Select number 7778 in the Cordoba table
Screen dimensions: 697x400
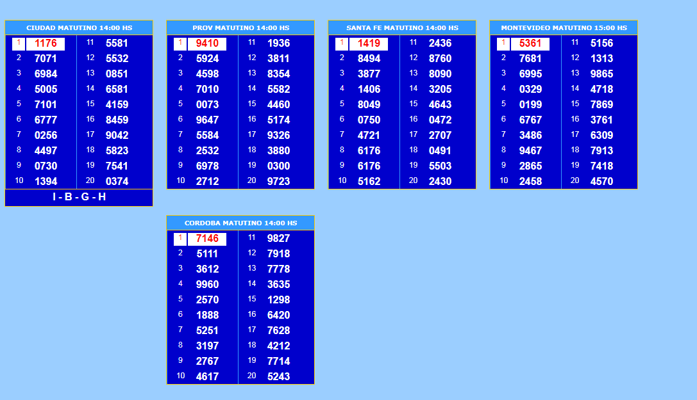(278, 269)
